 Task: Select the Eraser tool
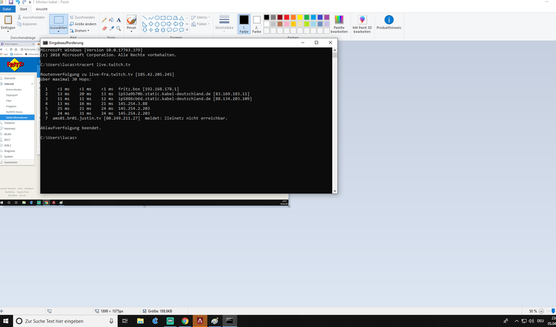pyautogui.click(x=104, y=28)
